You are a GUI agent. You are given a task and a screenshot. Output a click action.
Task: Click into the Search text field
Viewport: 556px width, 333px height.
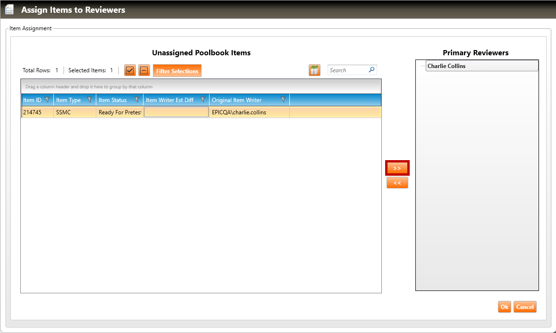[x=347, y=70]
